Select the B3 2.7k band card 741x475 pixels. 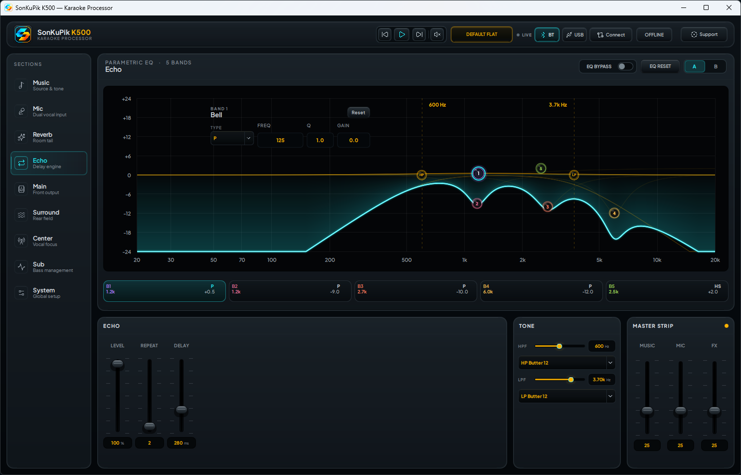click(415, 291)
